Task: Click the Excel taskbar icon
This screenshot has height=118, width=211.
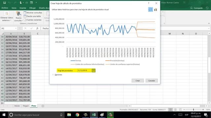Action: pos(94,115)
